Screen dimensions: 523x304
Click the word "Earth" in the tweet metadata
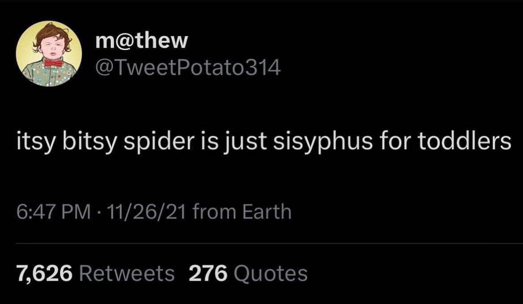(x=267, y=211)
